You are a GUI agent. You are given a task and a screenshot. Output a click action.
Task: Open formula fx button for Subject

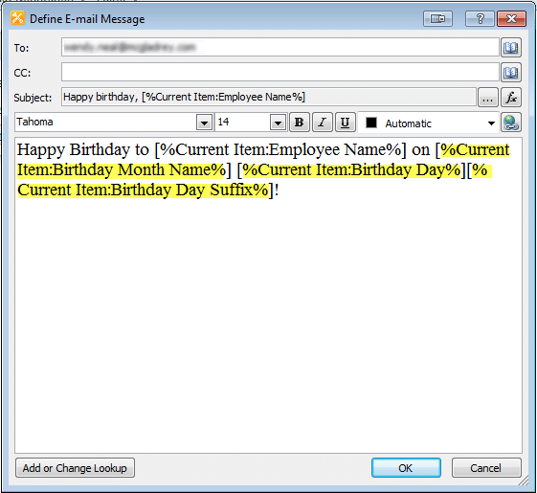click(x=511, y=98)
